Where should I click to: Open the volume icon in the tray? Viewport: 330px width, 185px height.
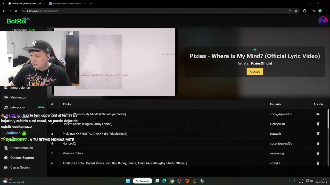(312, 181)
